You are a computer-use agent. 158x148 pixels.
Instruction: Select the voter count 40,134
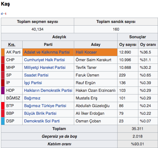38,29
